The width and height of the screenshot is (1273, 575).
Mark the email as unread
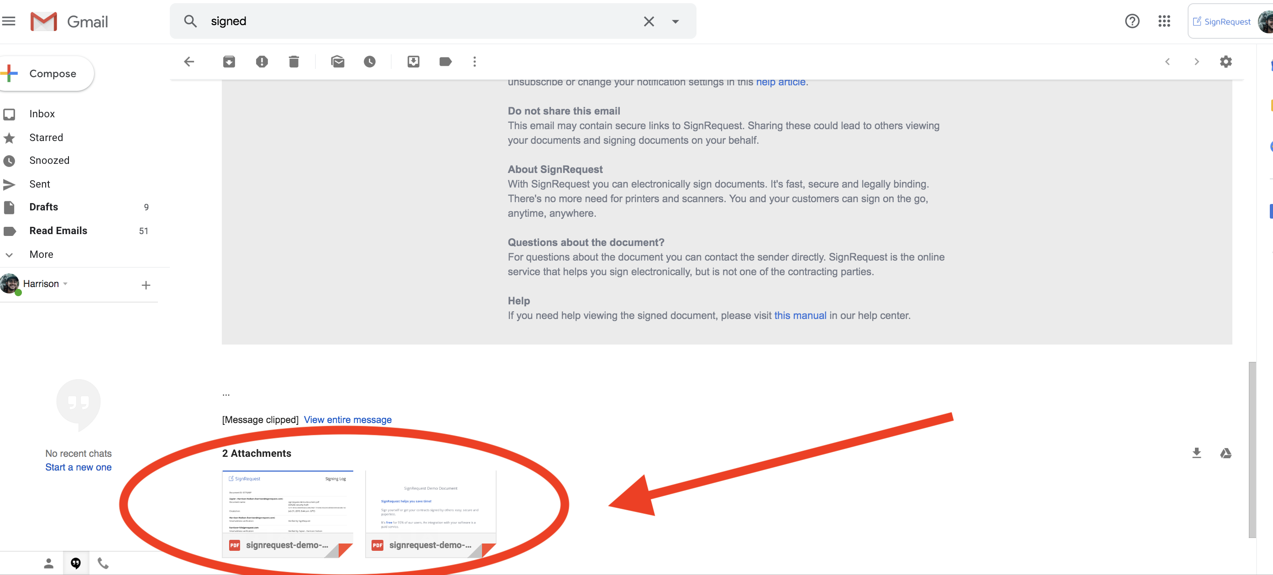point(338,61)
